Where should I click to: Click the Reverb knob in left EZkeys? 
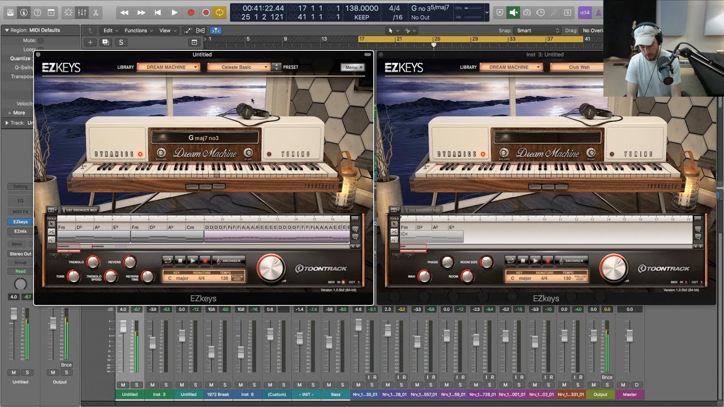click(130, 262)
